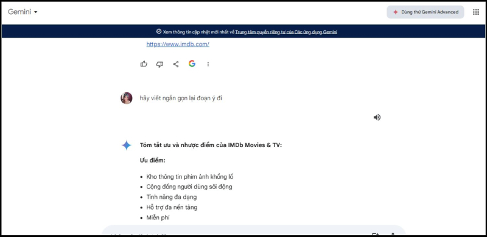Open the imdb.com link
The image size is (487, 237).
pos(178,44)
